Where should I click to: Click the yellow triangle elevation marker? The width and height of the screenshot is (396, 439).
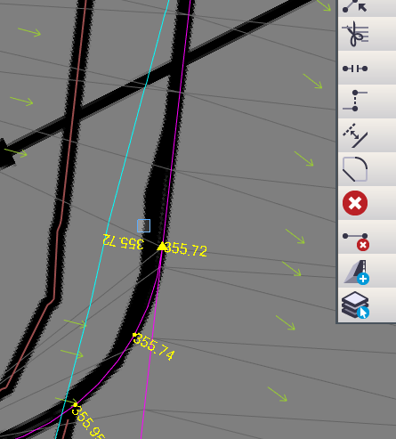[162, 246]
